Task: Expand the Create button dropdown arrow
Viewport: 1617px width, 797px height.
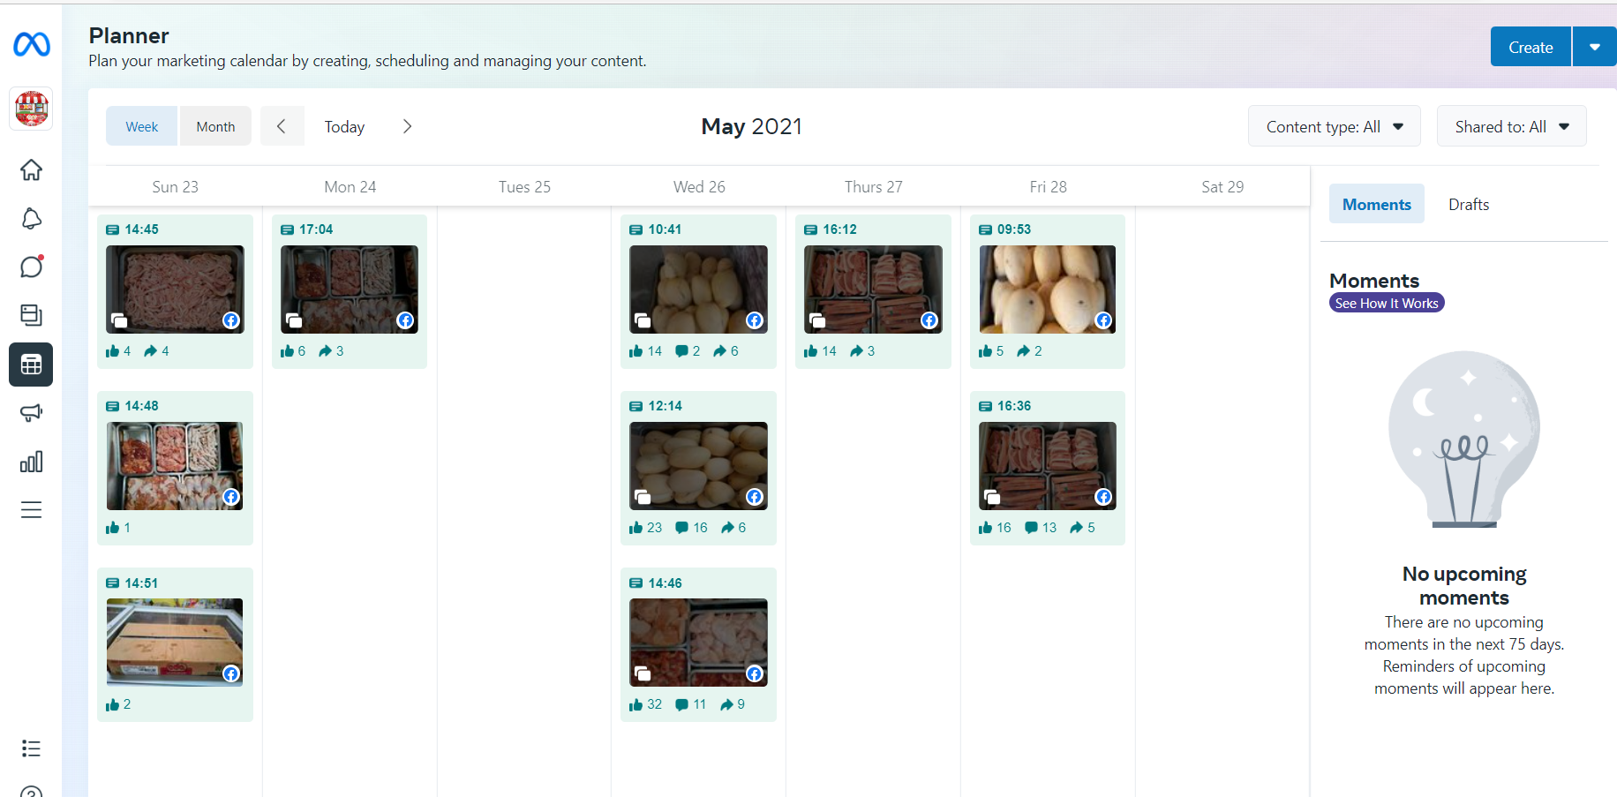Action: coord(1594,47)
